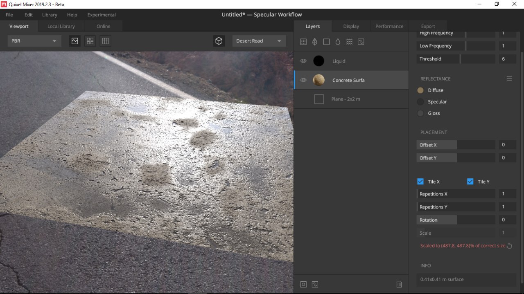Image resolution: width=524 pixels, height=294 pixels.
Task: Click the Rotation slider
Action: click(456, 220)
